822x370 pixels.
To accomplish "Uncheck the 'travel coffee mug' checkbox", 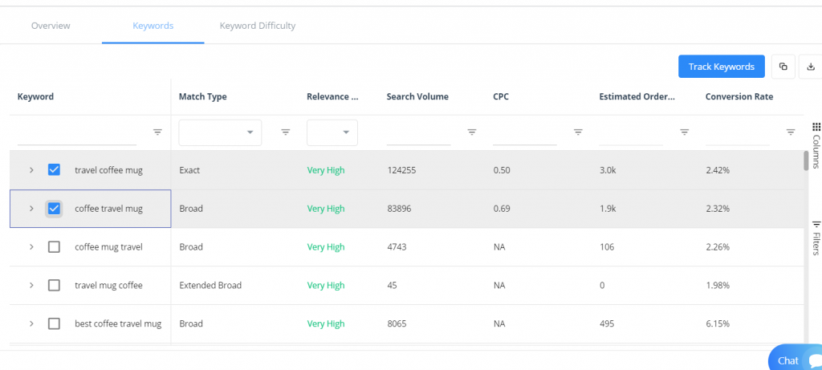I will [x=54, y=170].
